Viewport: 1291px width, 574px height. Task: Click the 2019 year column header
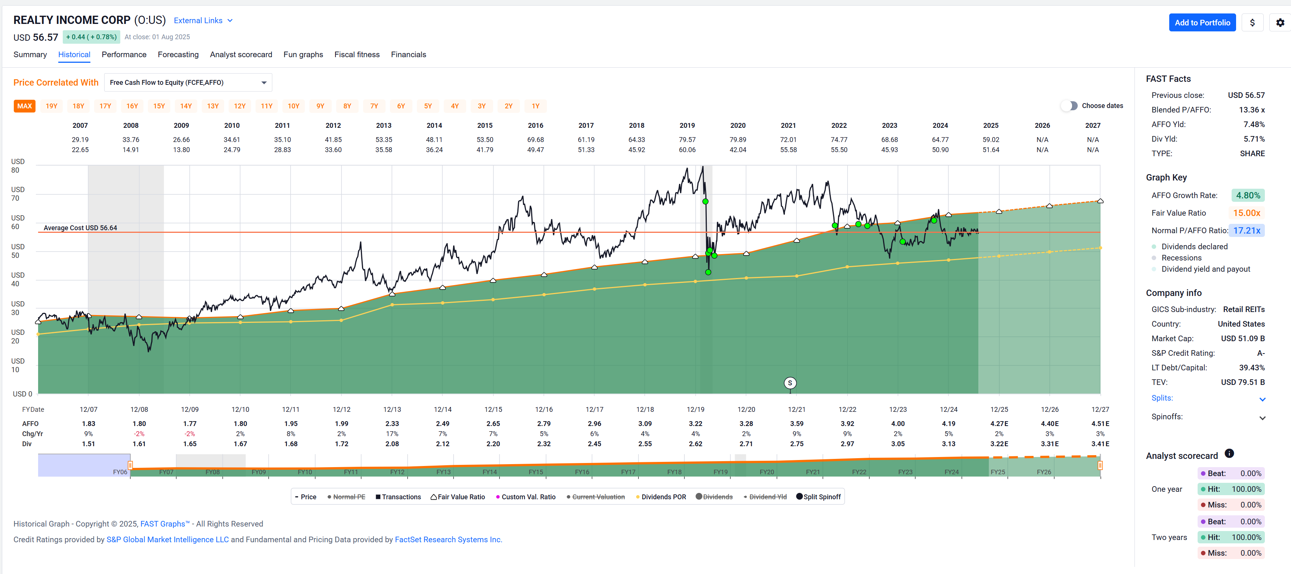coord(687,125)
